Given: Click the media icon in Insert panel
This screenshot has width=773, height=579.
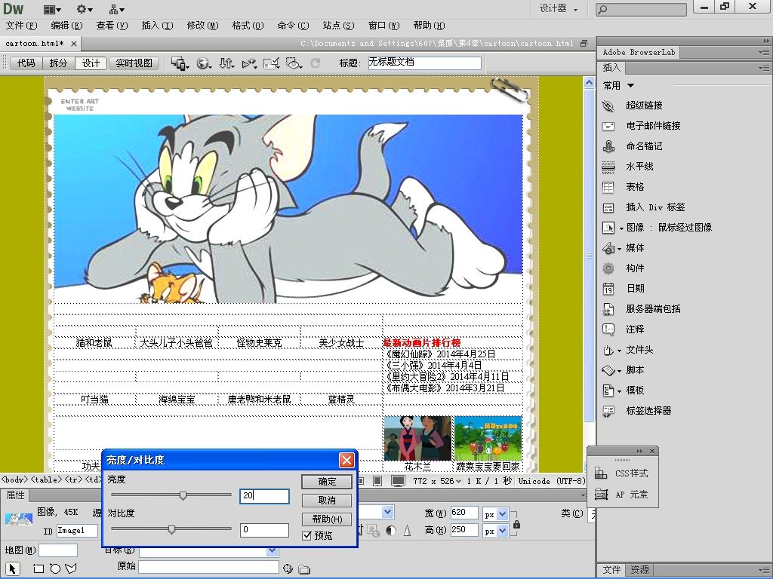Looking at the screenshot, I should coord(608,248).
